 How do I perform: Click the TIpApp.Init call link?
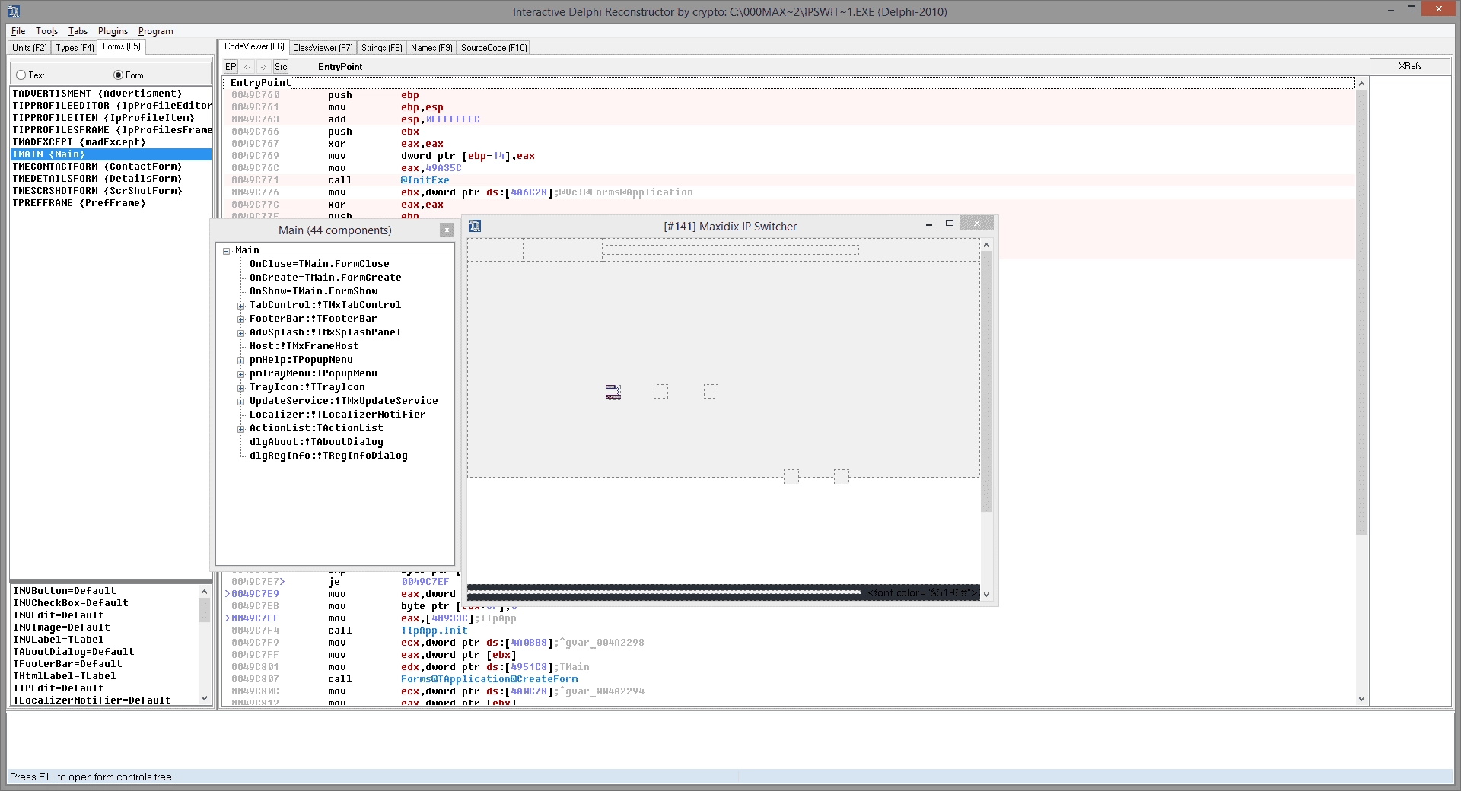click(434, 631)
